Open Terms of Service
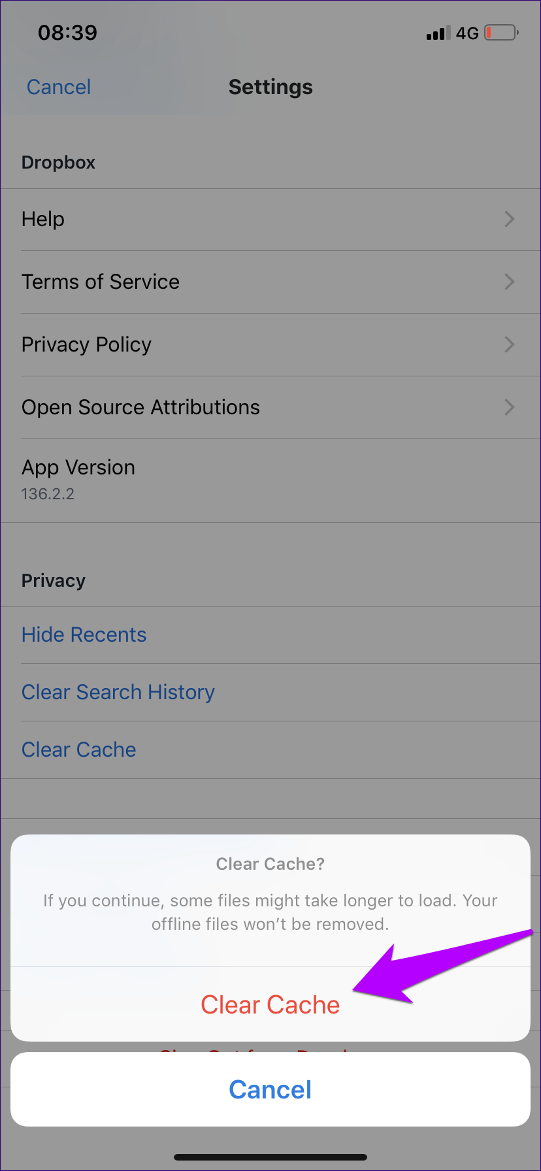The height and width of the screenshot is (1171, 541). 101,282
